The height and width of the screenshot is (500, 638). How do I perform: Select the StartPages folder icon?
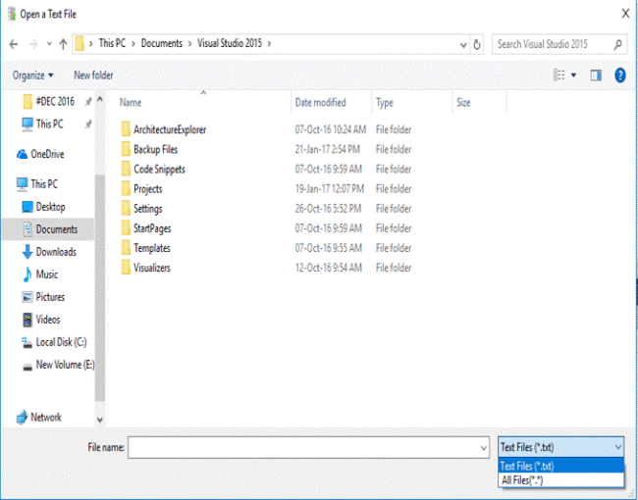click(x=126, y=228)
